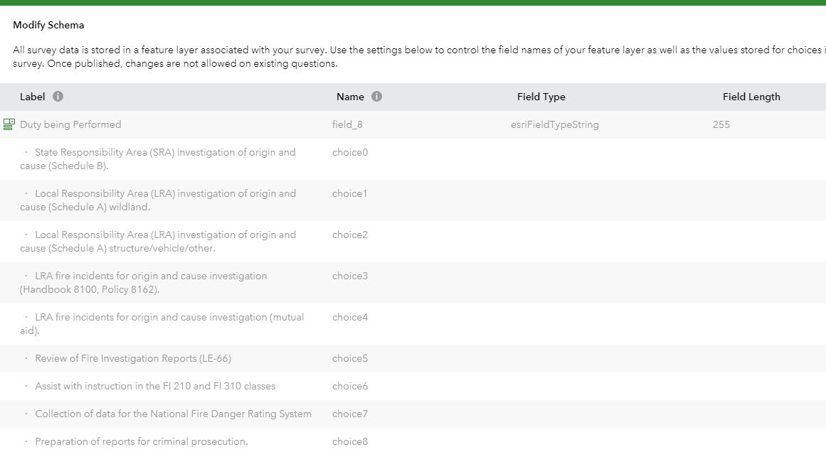Click the choice4 name value
Screen dimensions: 826x452
point(350,317)
